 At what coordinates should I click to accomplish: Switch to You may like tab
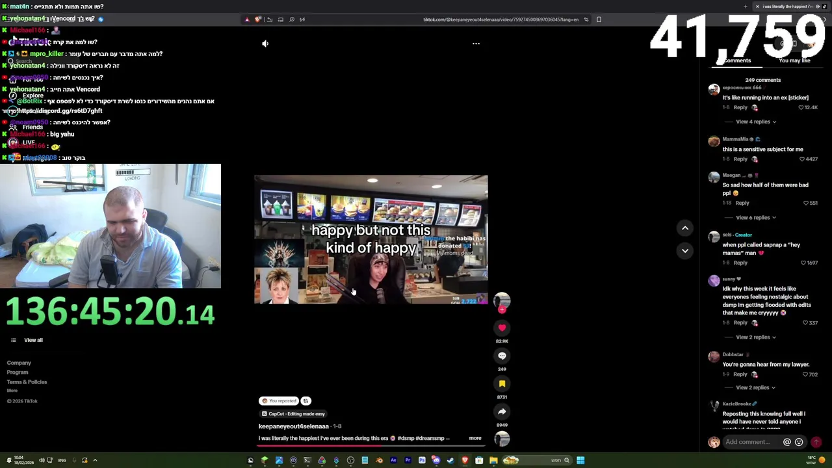click(x=794, y=60)
